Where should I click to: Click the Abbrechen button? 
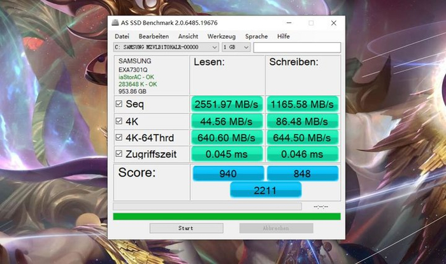pyautogui.click(x=276, y=228)
